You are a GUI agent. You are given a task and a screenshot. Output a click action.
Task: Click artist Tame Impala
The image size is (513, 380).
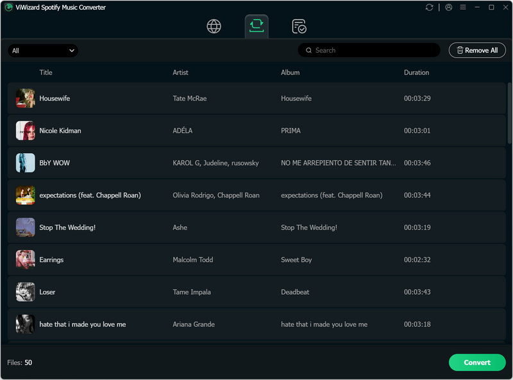192,292
